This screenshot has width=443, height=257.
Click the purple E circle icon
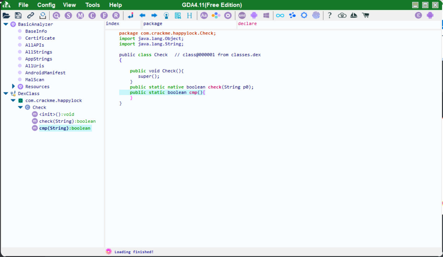click(418, 15)
